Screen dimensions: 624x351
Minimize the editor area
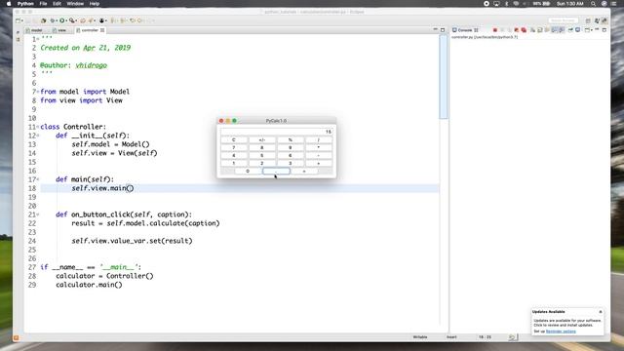pyautogui.click(x=435, y=30)
